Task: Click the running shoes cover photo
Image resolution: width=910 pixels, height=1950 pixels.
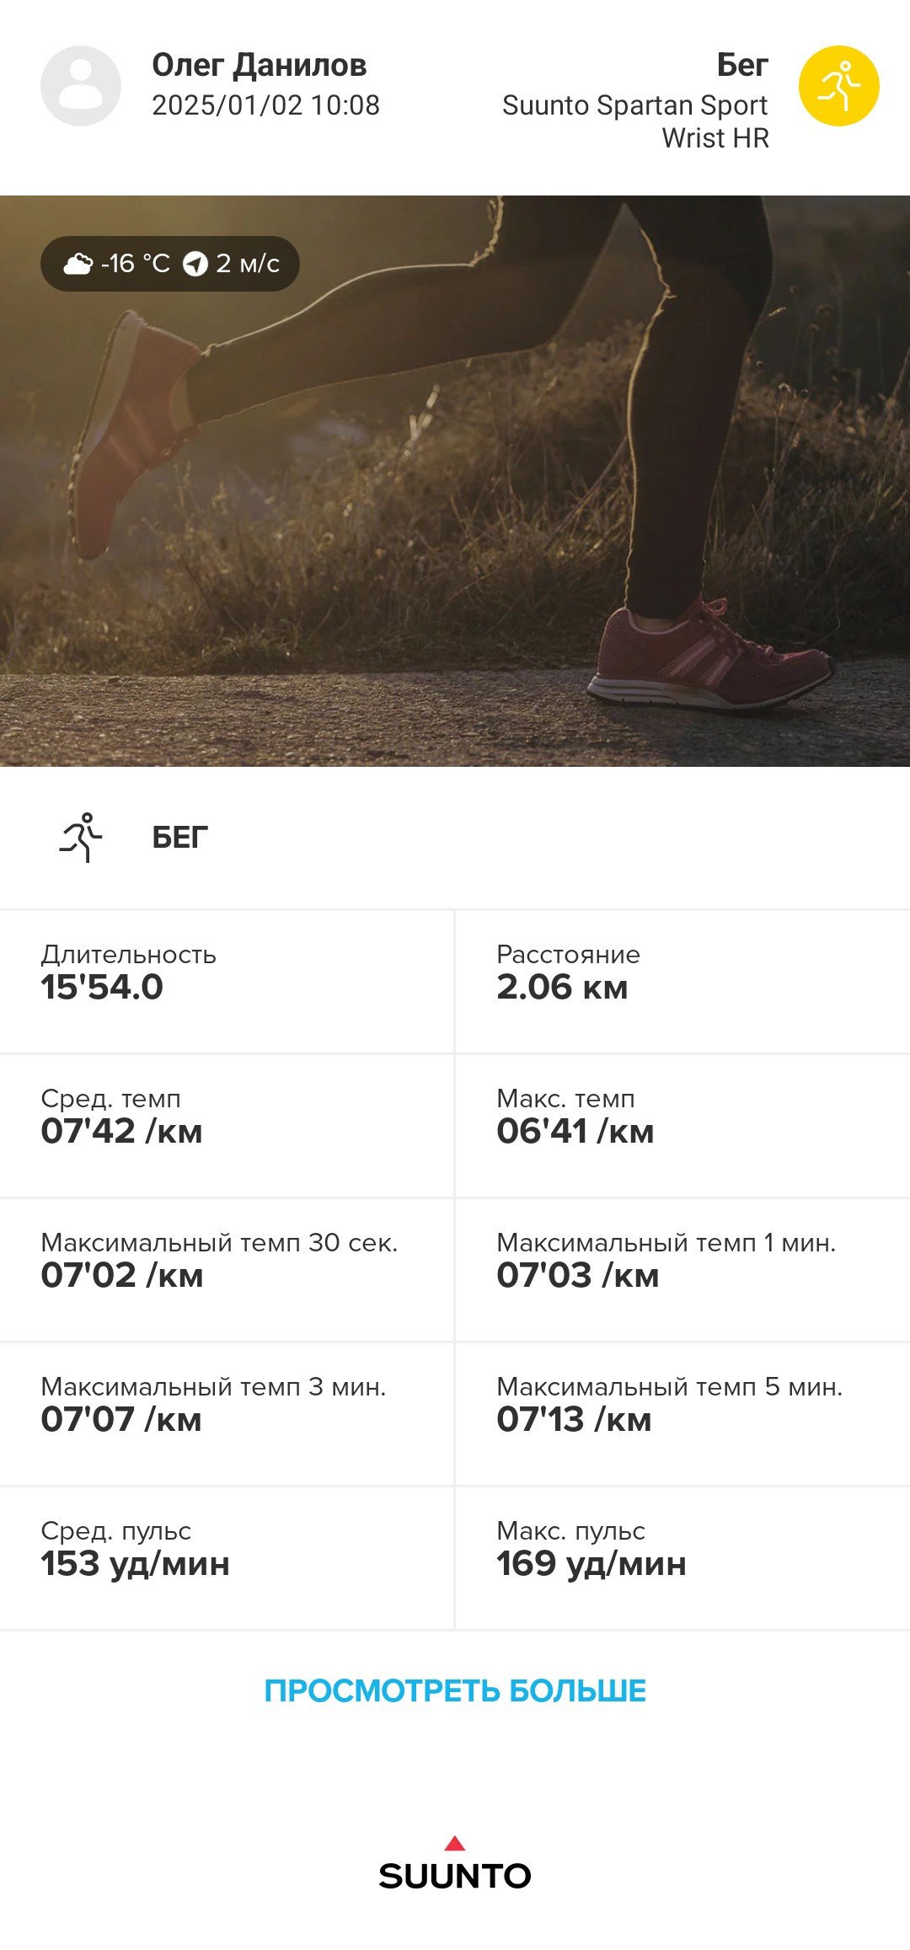Action: tap(455, 481)
